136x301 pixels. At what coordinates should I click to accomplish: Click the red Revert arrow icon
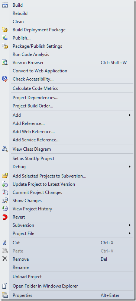pos(5,217)
